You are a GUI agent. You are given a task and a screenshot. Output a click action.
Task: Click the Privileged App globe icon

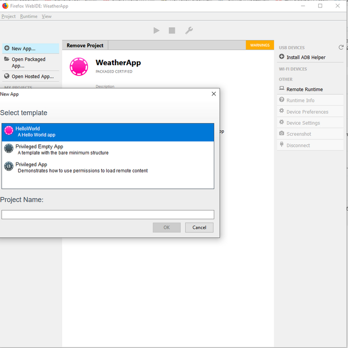(9, 166)
